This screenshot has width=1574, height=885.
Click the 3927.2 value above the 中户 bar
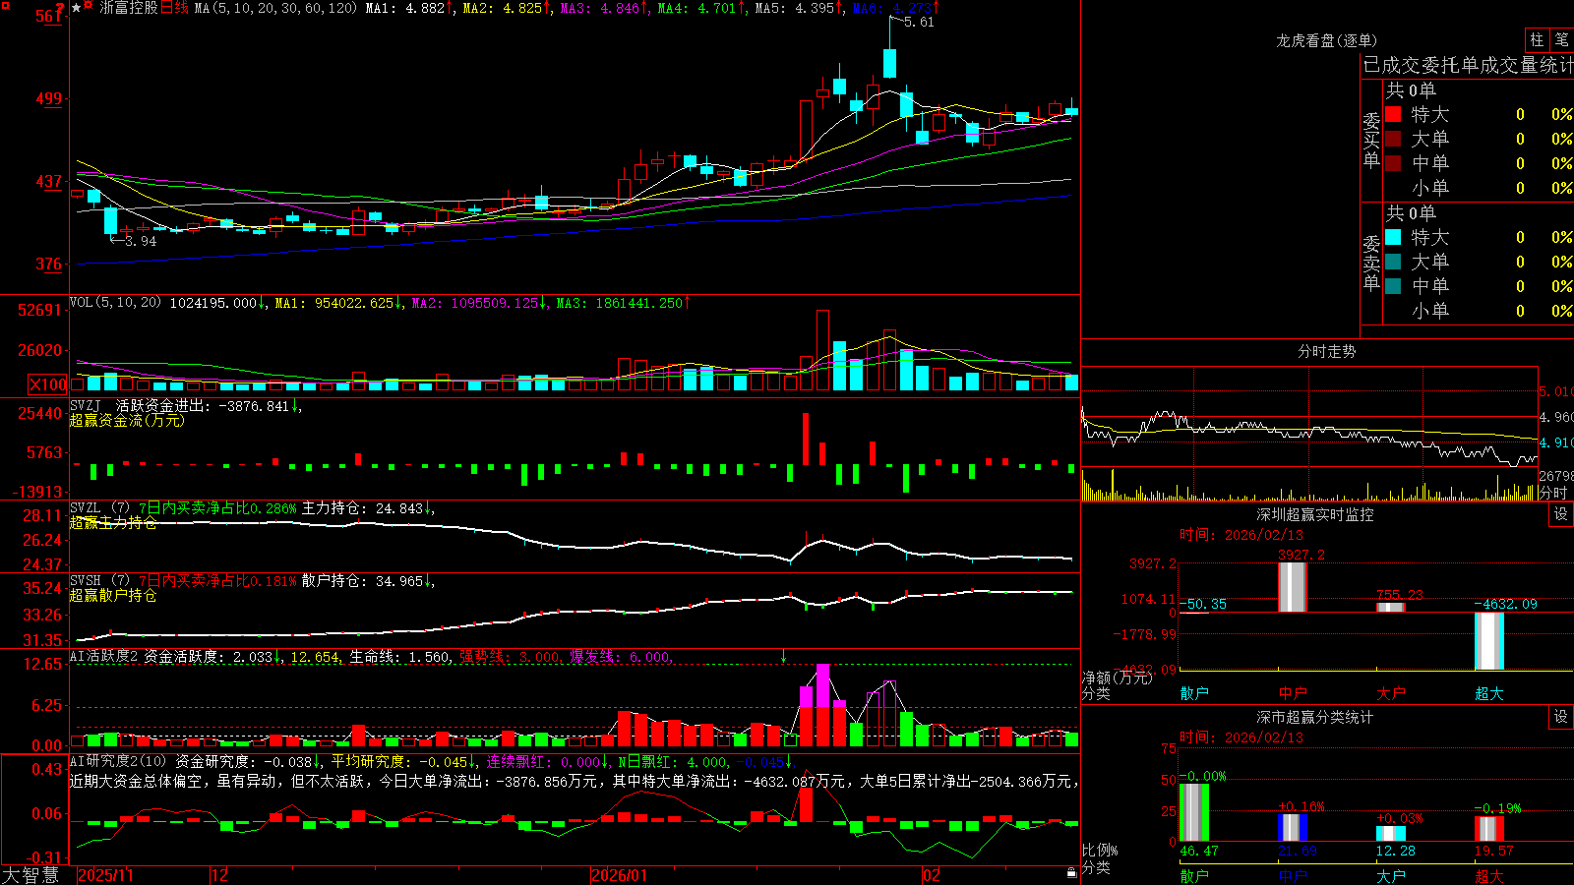tap(1302, 555)
